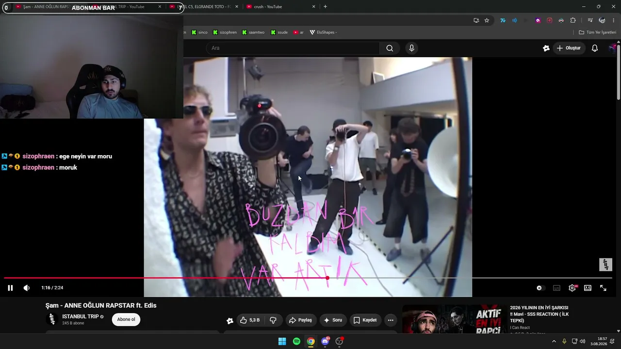Image resolution: width=621 pixels, height=349 pixels.
Task: Show hidden system tray icons
Action: click(x=554, y=341)
